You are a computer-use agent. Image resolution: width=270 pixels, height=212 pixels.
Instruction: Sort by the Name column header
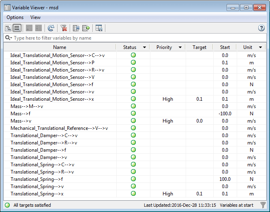60,47
